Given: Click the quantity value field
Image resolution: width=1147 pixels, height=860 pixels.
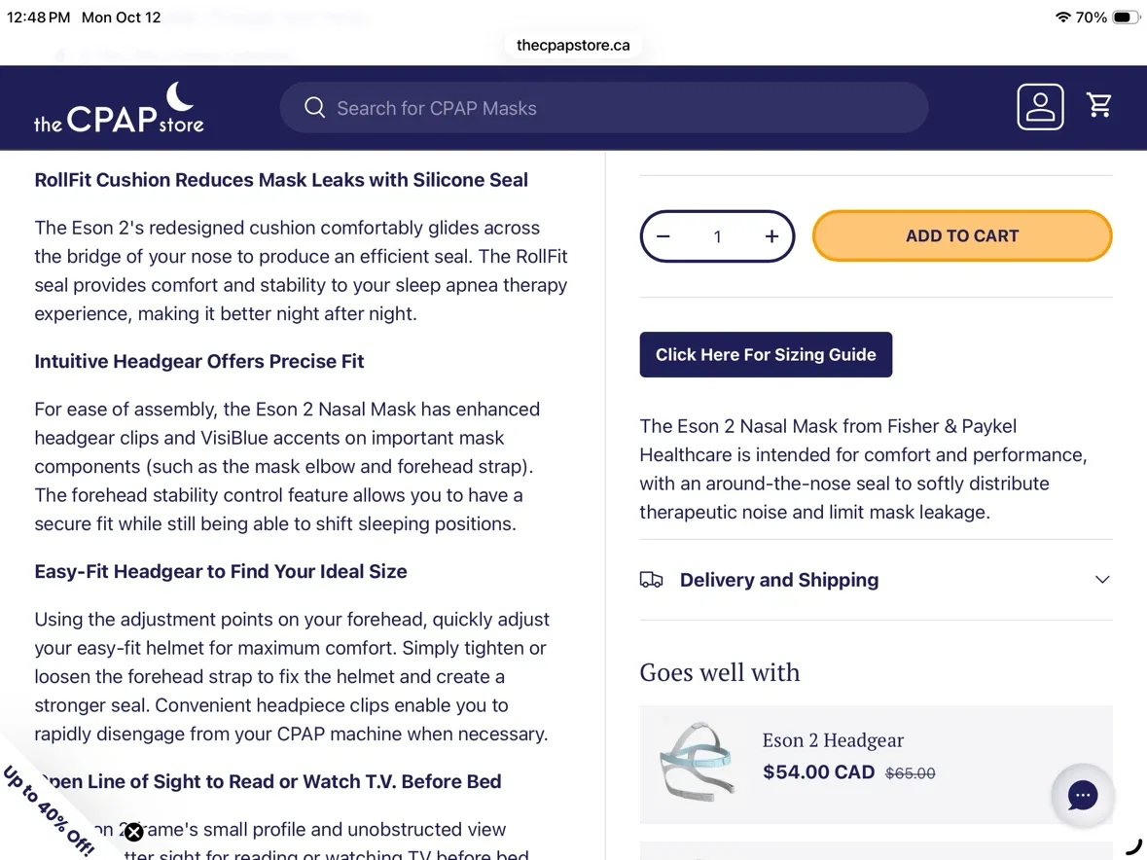Looking at the screenshot, I should point(718,236).
